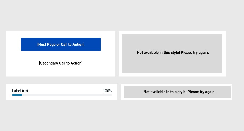Click the word "Next" on the blue button
244x131 pixels.
click(42, 45)
